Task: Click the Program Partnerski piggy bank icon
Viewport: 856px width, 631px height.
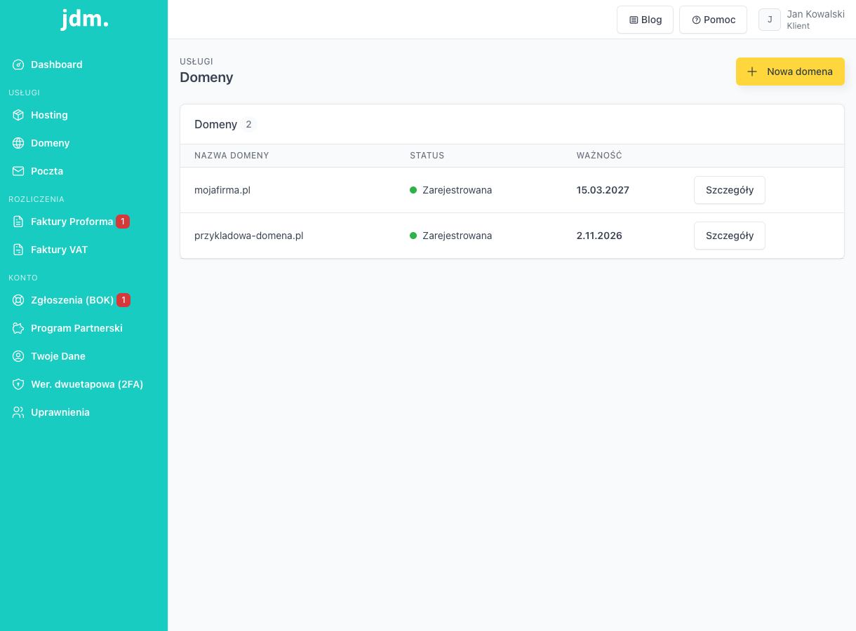Action: point(18,328)
